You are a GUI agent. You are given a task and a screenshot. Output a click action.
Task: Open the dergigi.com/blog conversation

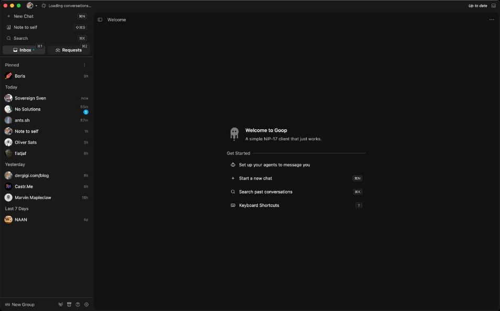tap(46, 175)
